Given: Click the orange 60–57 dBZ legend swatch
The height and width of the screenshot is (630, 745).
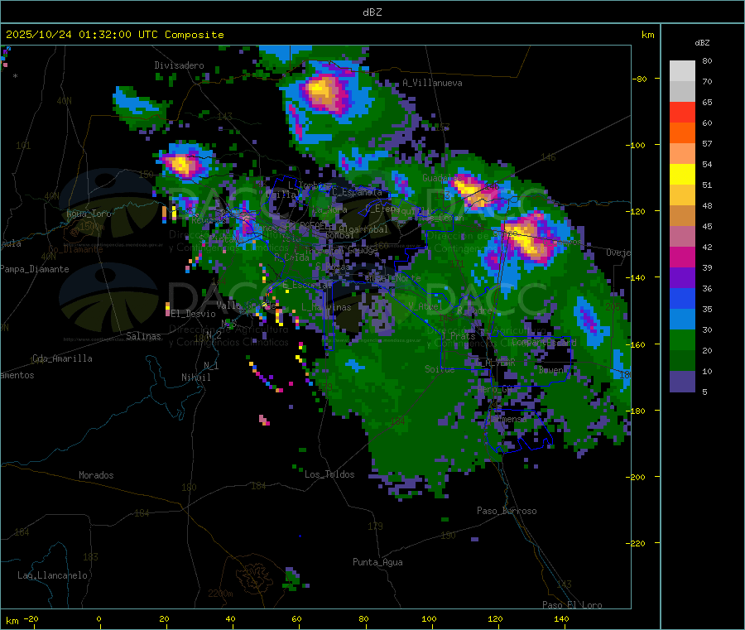Looking at the screenshot, I should tap(682, 133).
